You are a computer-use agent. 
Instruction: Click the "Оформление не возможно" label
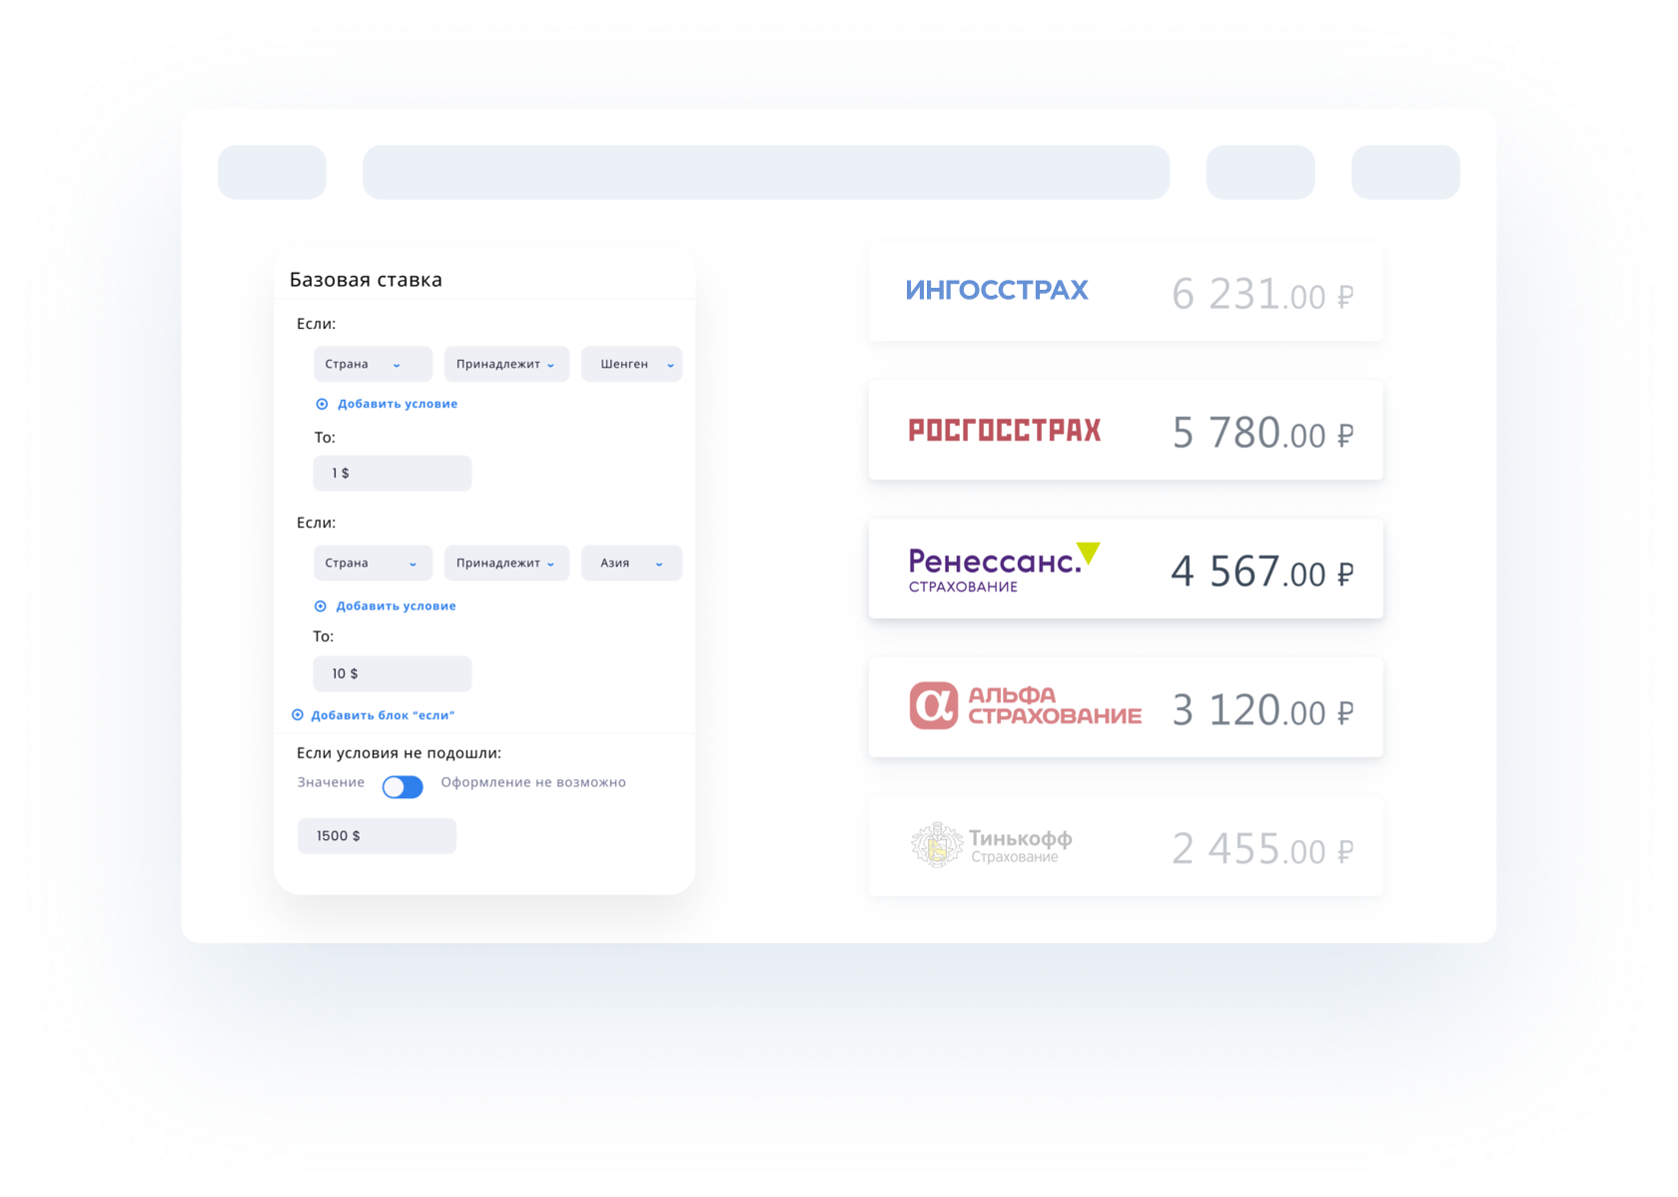[x=533, y=782]
